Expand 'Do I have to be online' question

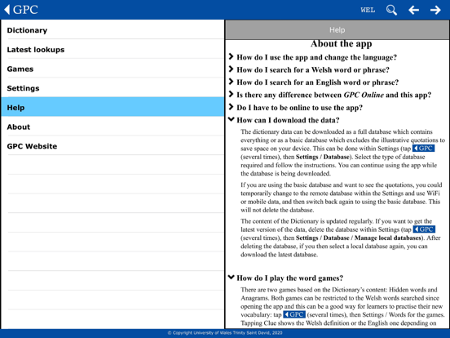click(x=296, y=108)
